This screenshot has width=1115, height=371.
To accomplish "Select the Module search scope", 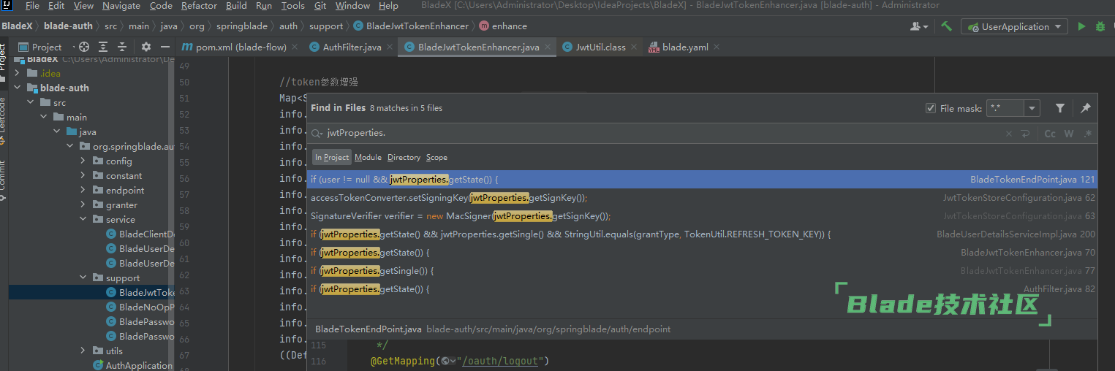I will [x=368, y=157].
